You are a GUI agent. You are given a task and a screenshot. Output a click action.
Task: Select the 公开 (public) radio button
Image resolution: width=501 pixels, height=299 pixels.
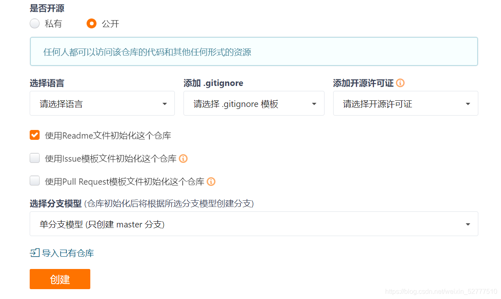tap(92, 23)
